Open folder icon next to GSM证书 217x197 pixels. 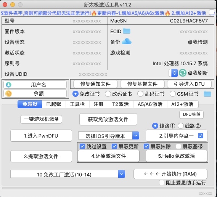[207, 94]
